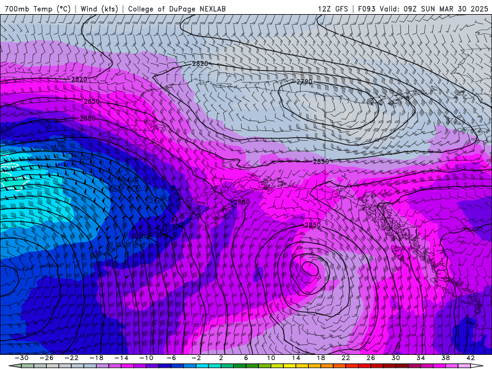Screen dimensions: 492x369
Task: Click the "700mb Temp (°C)" title text
Action: click(x=38, y=9)
